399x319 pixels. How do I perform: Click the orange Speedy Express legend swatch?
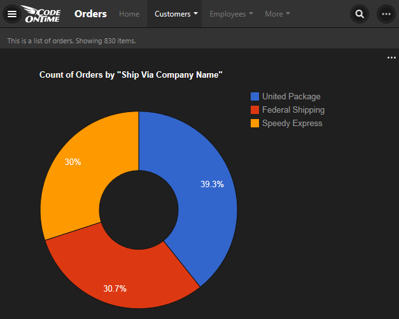[x=255, y=124]
